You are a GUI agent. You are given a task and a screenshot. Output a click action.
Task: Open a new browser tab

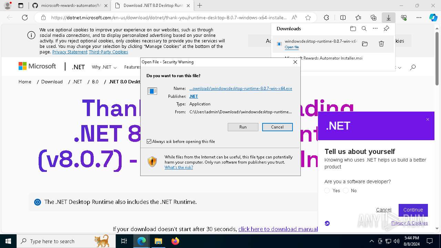[x=199, y=6]
